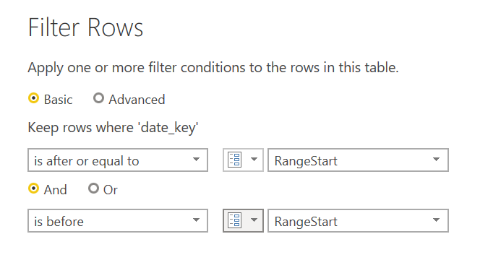501x260 pixels.
Task: Click the arrow on the first RangeStart box
Action: [436, 160]
